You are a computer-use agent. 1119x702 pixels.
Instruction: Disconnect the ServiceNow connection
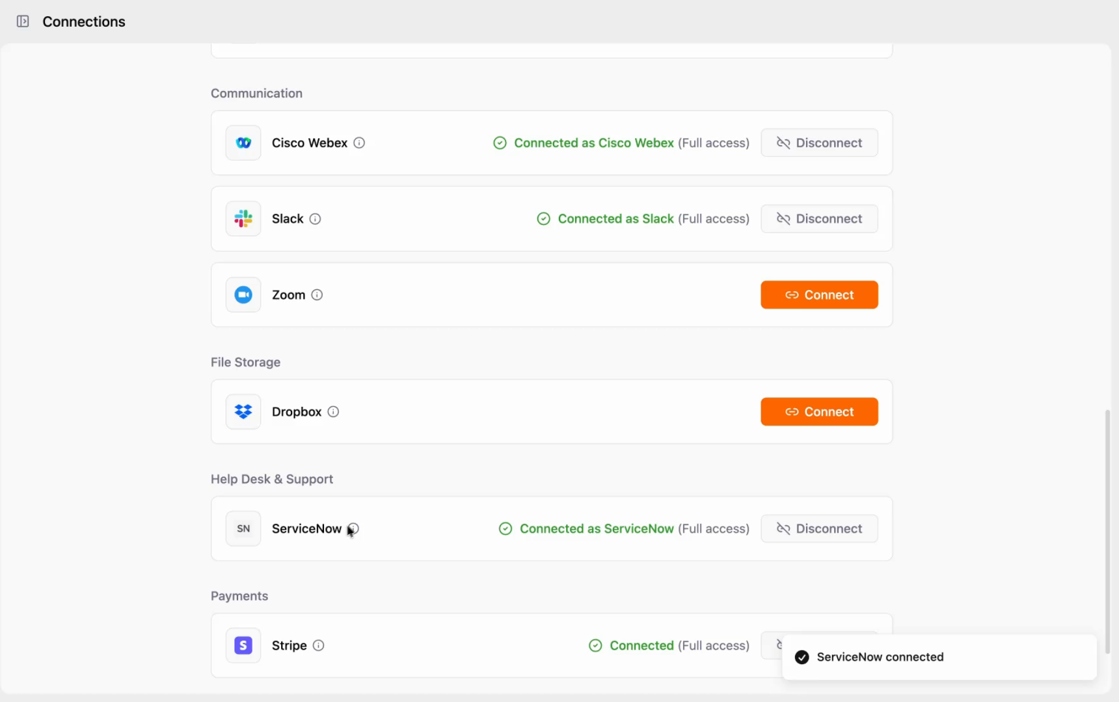click(819, 529)
